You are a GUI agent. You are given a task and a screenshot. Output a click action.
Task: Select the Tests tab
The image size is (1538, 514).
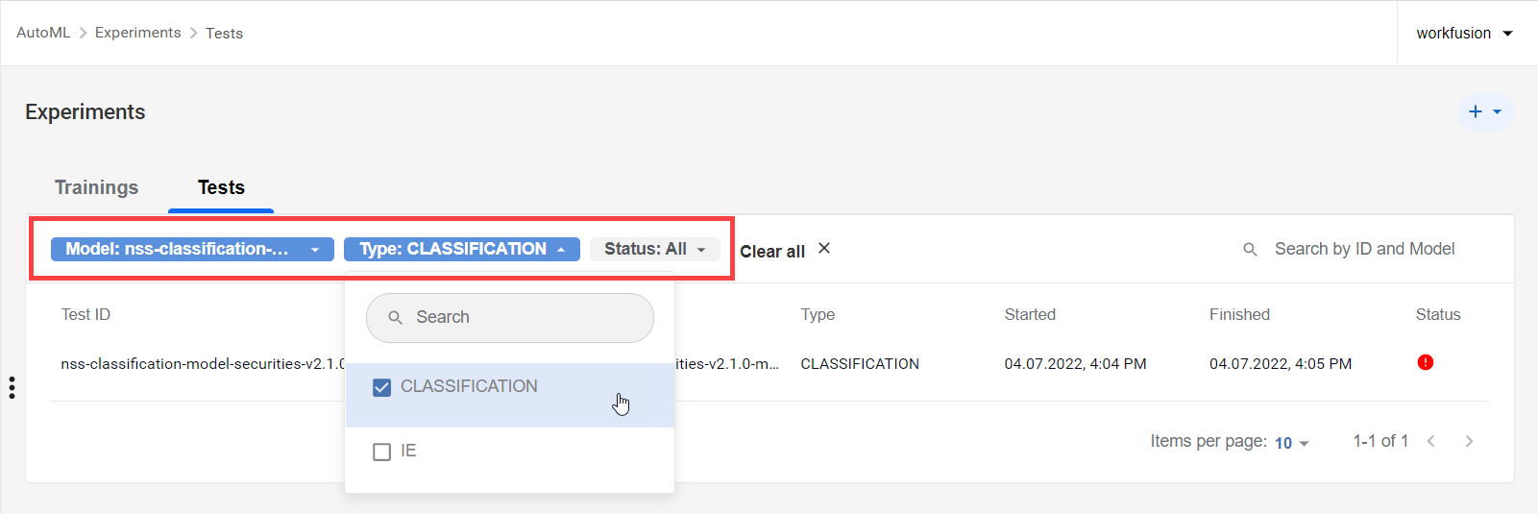(221, 187)
